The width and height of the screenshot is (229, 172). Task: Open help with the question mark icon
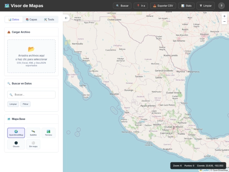point(221,6)
